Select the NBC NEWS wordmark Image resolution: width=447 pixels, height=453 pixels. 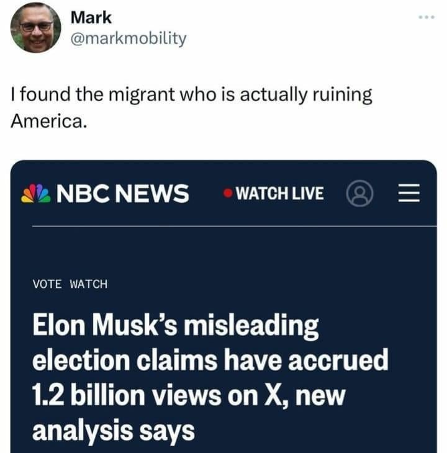click(x=123, y=194)
